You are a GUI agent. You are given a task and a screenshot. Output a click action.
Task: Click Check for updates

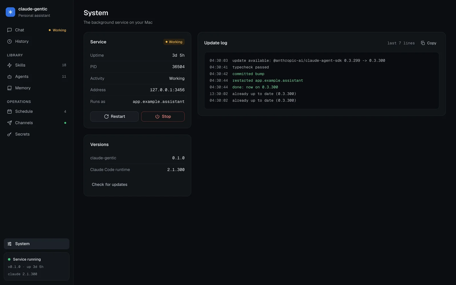pyautogui.click(x=109, y=184)
